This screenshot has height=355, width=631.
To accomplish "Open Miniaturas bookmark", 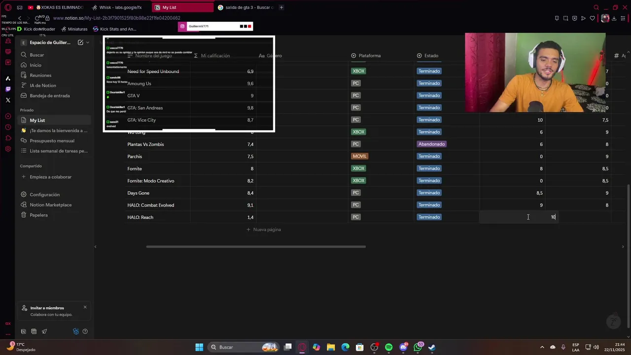I will coord(74,29).
